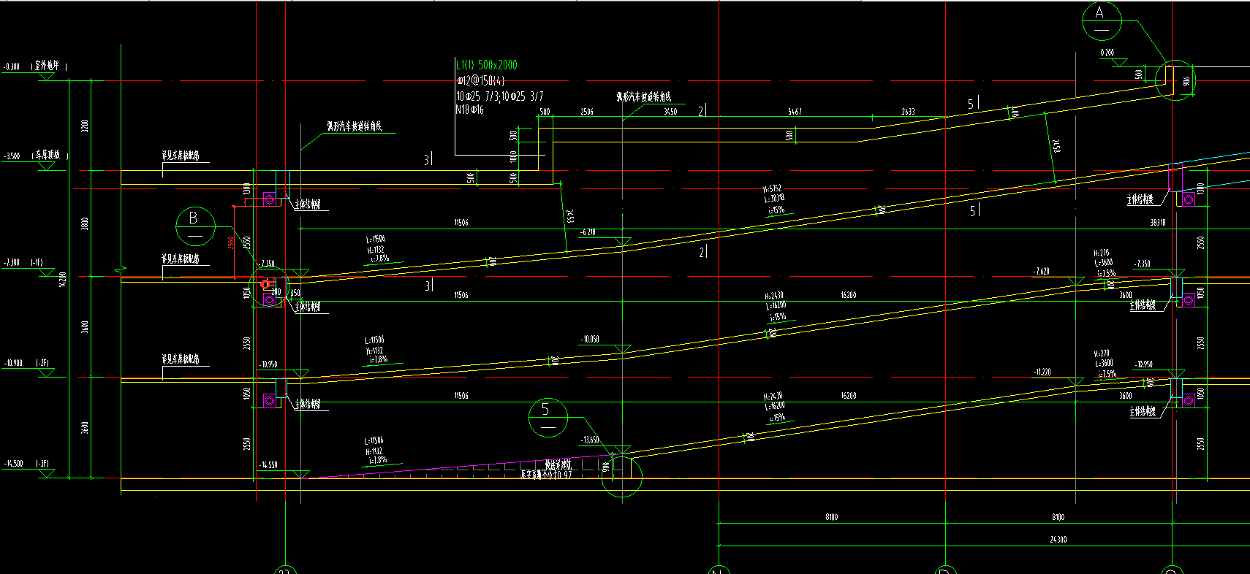This screenshot has height=574, width=1250.
Task: Click the H=5752 ramp slope annotation
Action: [772, 188]
